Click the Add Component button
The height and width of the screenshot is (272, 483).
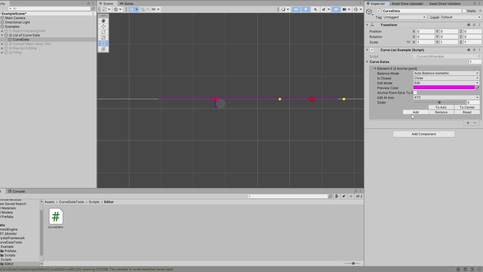[424, 134]
